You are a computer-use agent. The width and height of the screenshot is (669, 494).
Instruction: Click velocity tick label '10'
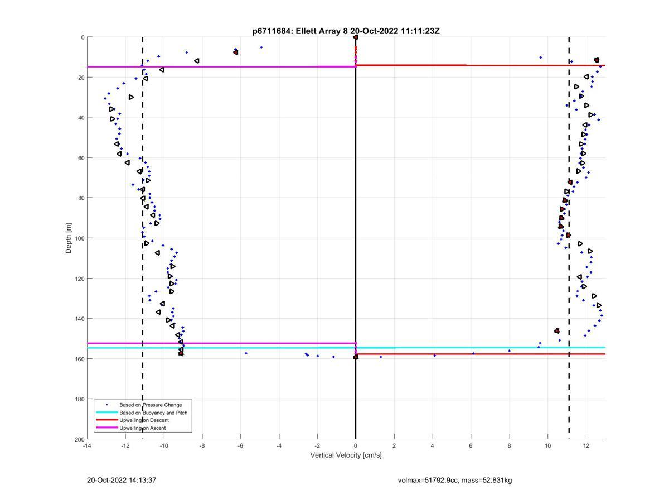(x=548, y=445)
